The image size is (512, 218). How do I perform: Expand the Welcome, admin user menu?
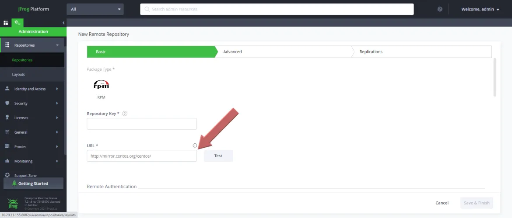(x=480, y=9)
